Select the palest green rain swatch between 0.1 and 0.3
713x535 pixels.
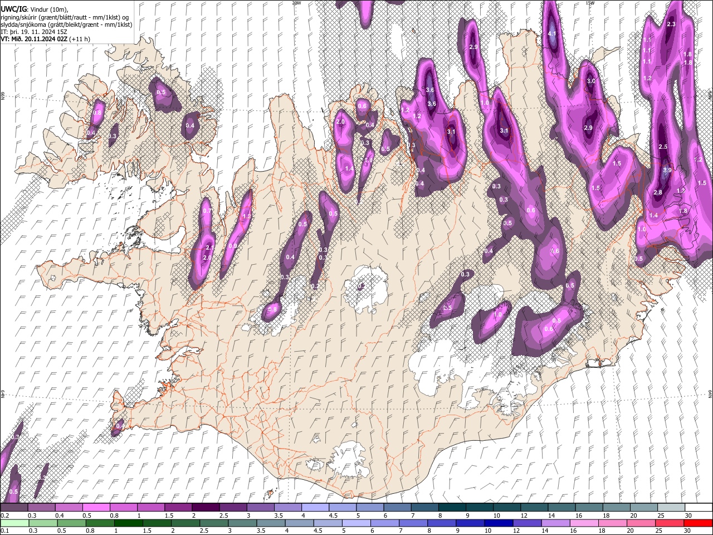[x=14, y=523]
